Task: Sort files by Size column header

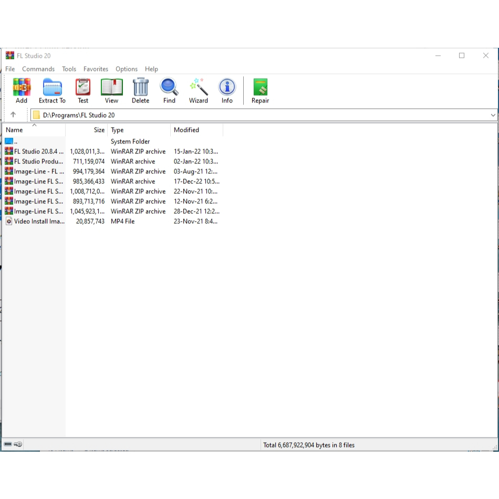Action: pyautogui.click(x=87, y=130)
